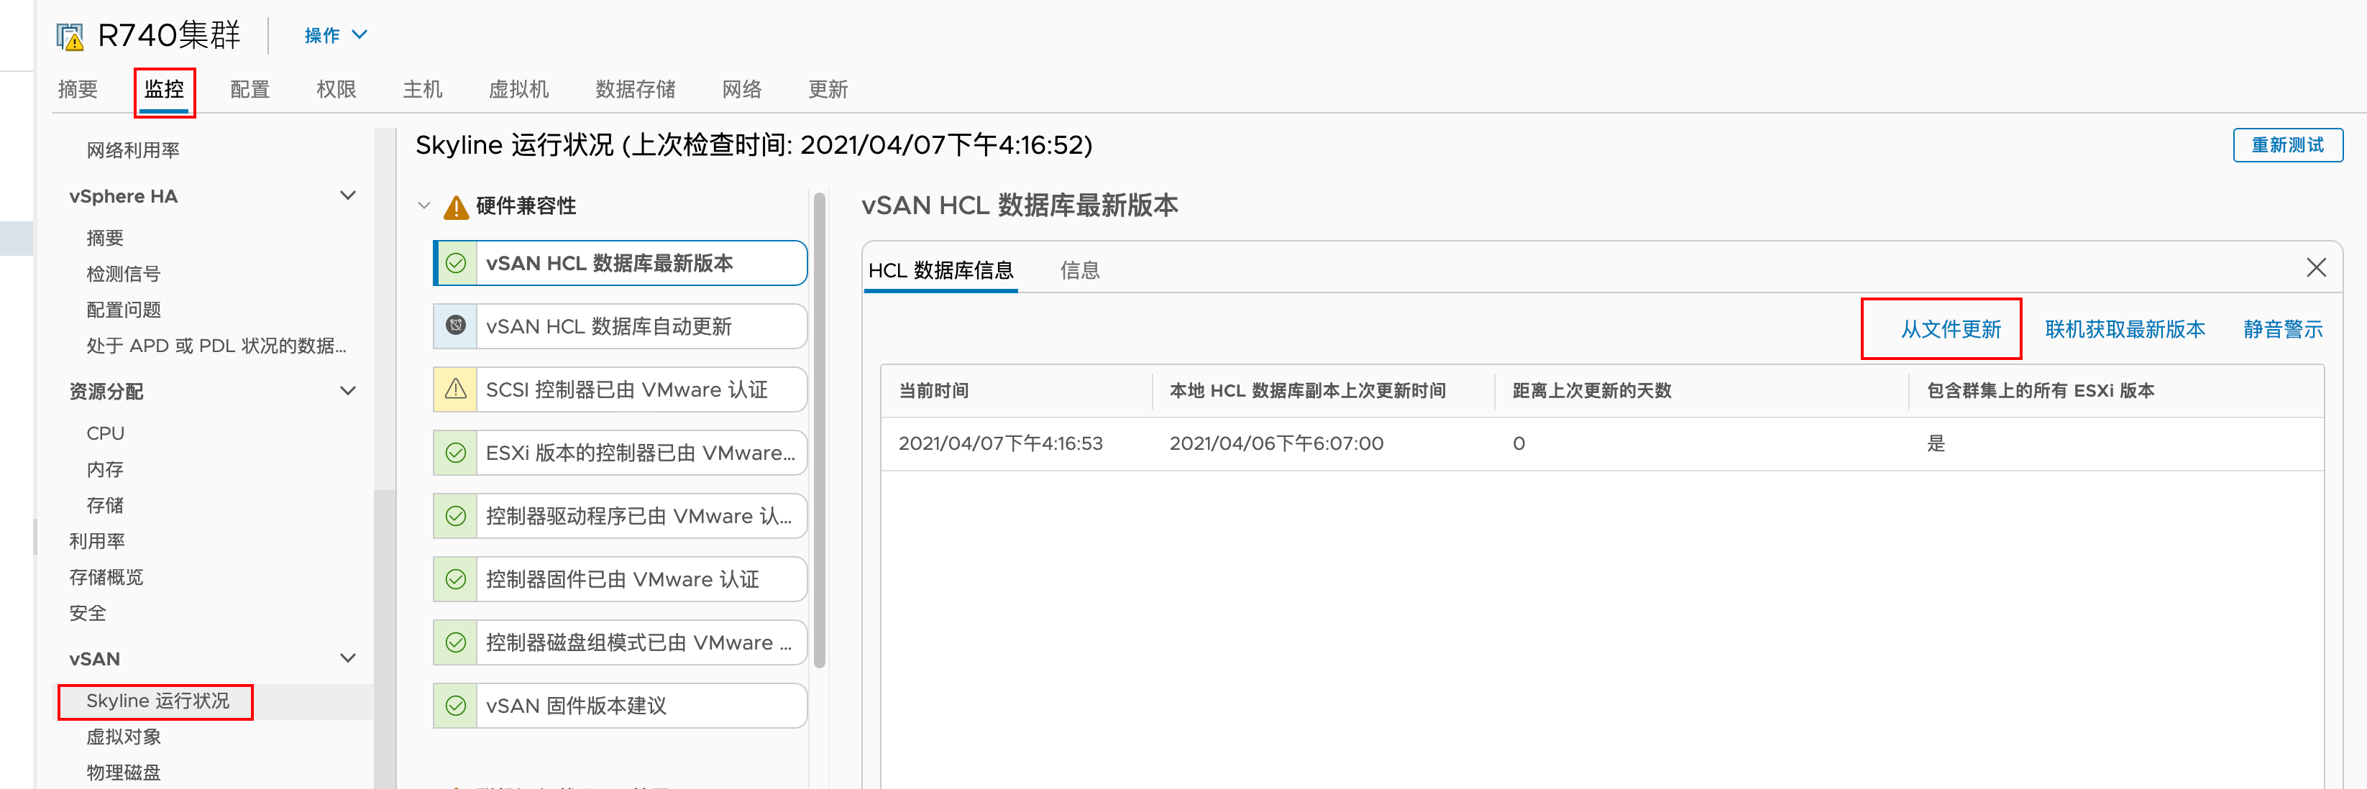Click the R740 cluster warning icon
The width and height of the screenshot is (2367, 789).
pyautogui.click(x=70, y=37)
